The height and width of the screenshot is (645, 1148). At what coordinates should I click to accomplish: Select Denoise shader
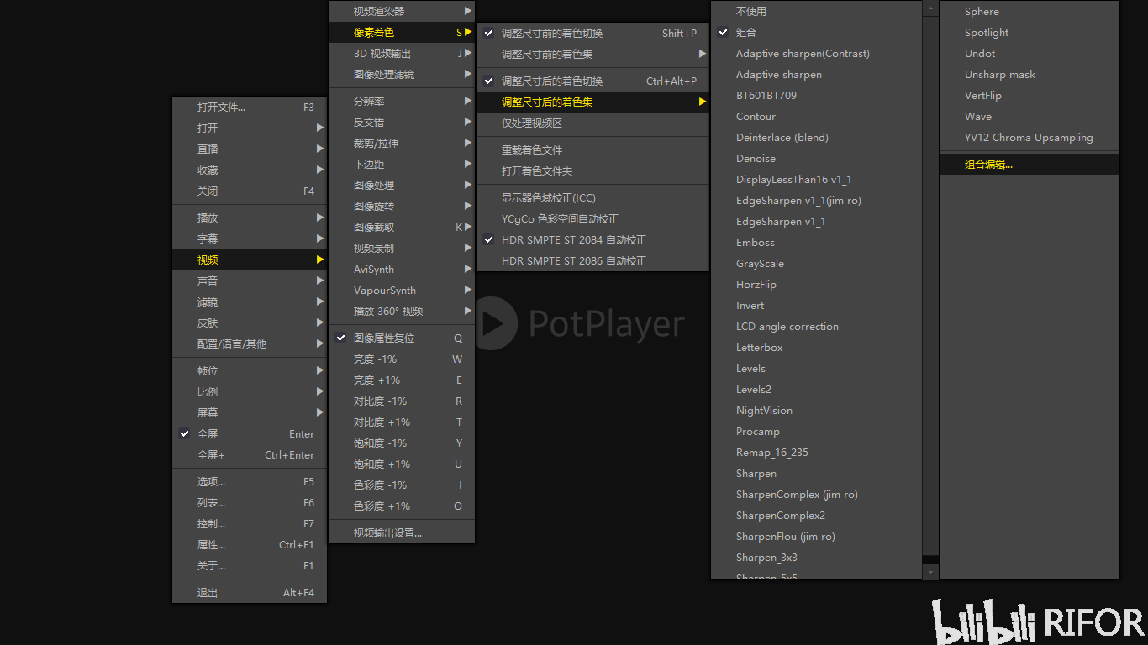pyautogui.click(x=816, y=159)
